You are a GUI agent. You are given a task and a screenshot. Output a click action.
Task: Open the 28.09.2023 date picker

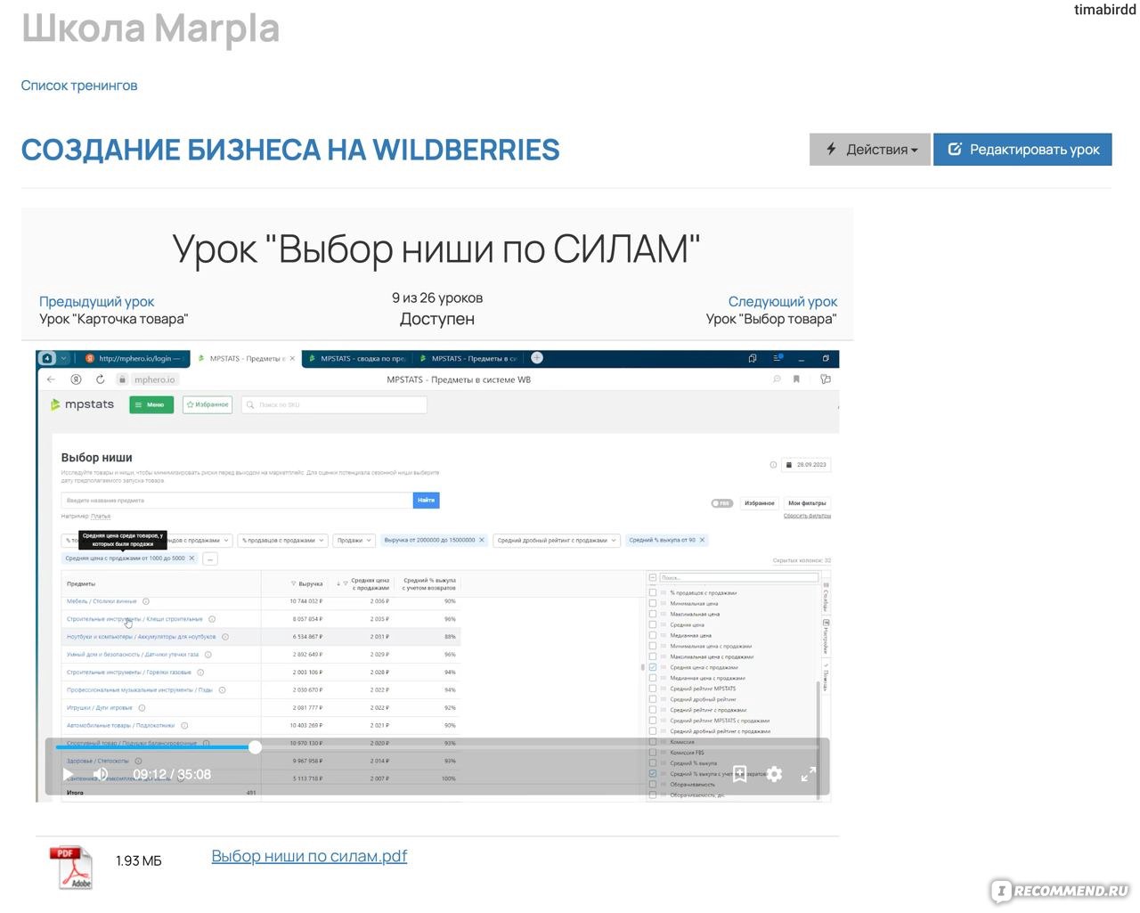(x=806, y=465)
